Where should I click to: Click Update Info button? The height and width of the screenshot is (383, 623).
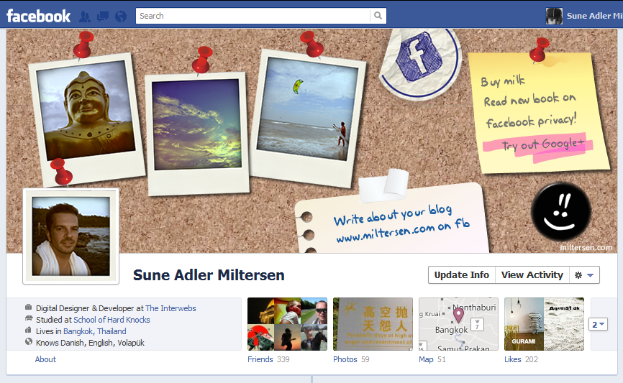tap(462, 275)
